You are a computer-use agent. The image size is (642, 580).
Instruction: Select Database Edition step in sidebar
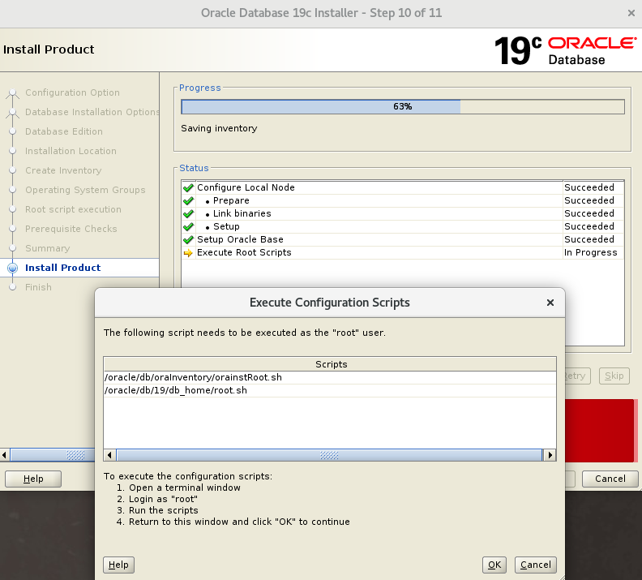64,131
